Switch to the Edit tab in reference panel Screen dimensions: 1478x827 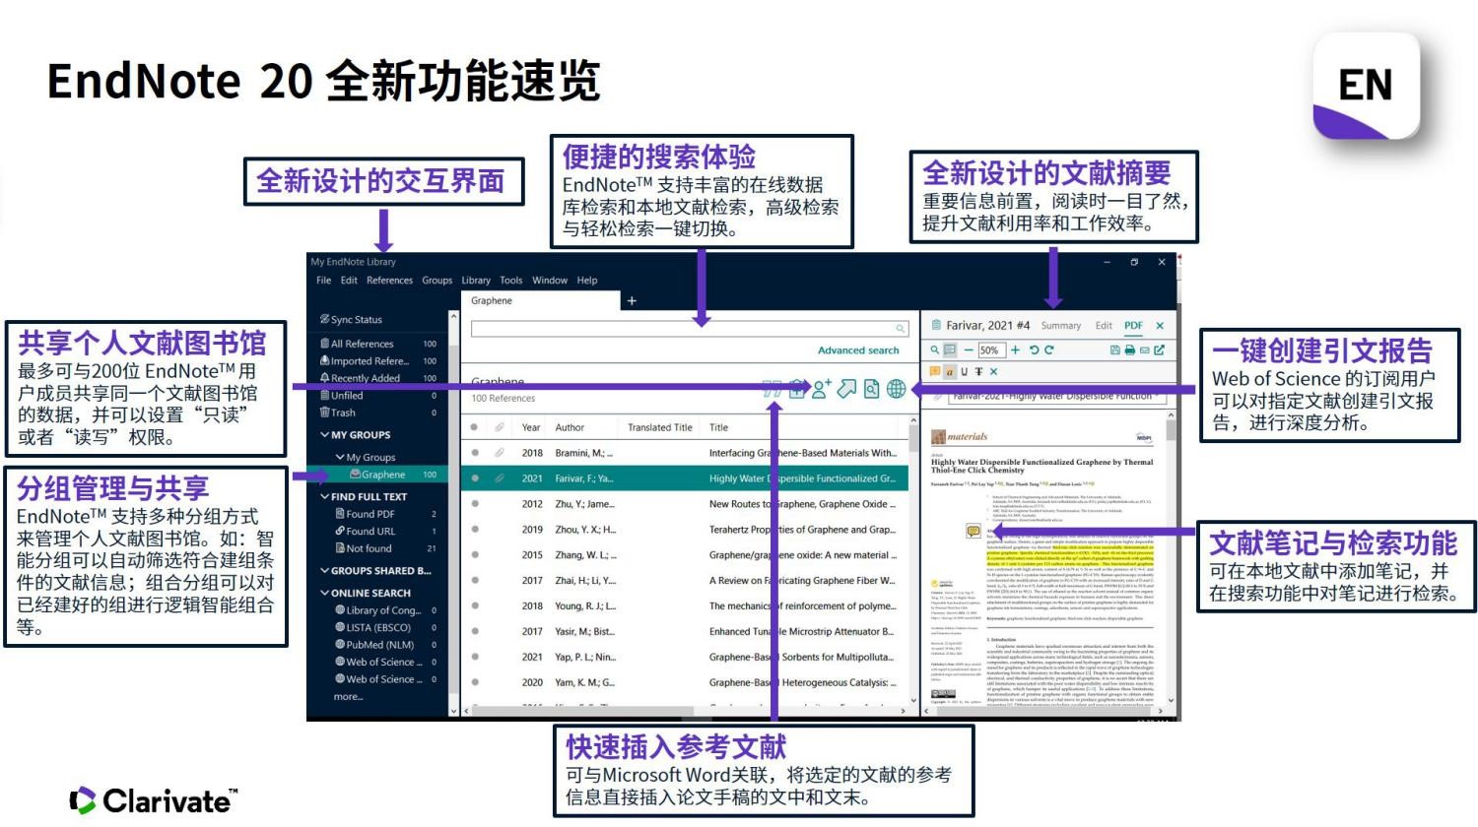(1104, 326)
